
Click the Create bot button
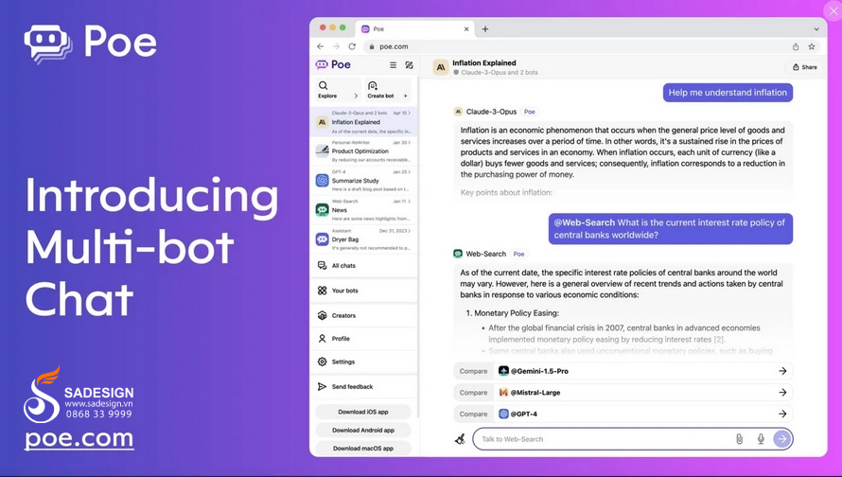coord(388,90)
